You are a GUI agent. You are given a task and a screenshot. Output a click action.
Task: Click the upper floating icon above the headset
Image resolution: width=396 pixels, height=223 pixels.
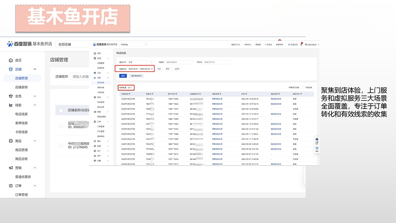tap(317, 139)
